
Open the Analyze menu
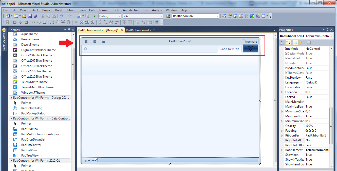click(x=157, y=10)
